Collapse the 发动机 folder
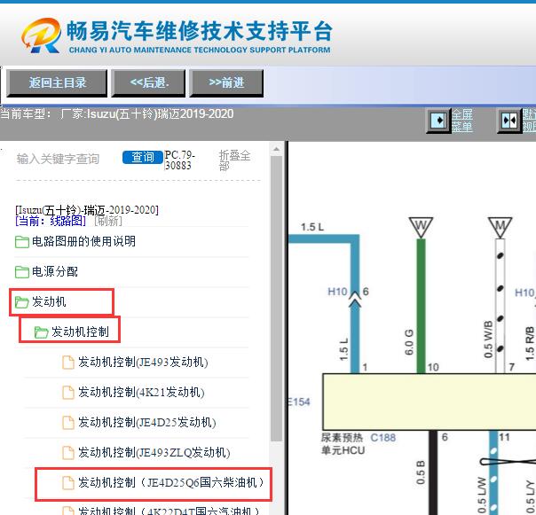Screen dimensions: 536x515 [x=49, y=301]
